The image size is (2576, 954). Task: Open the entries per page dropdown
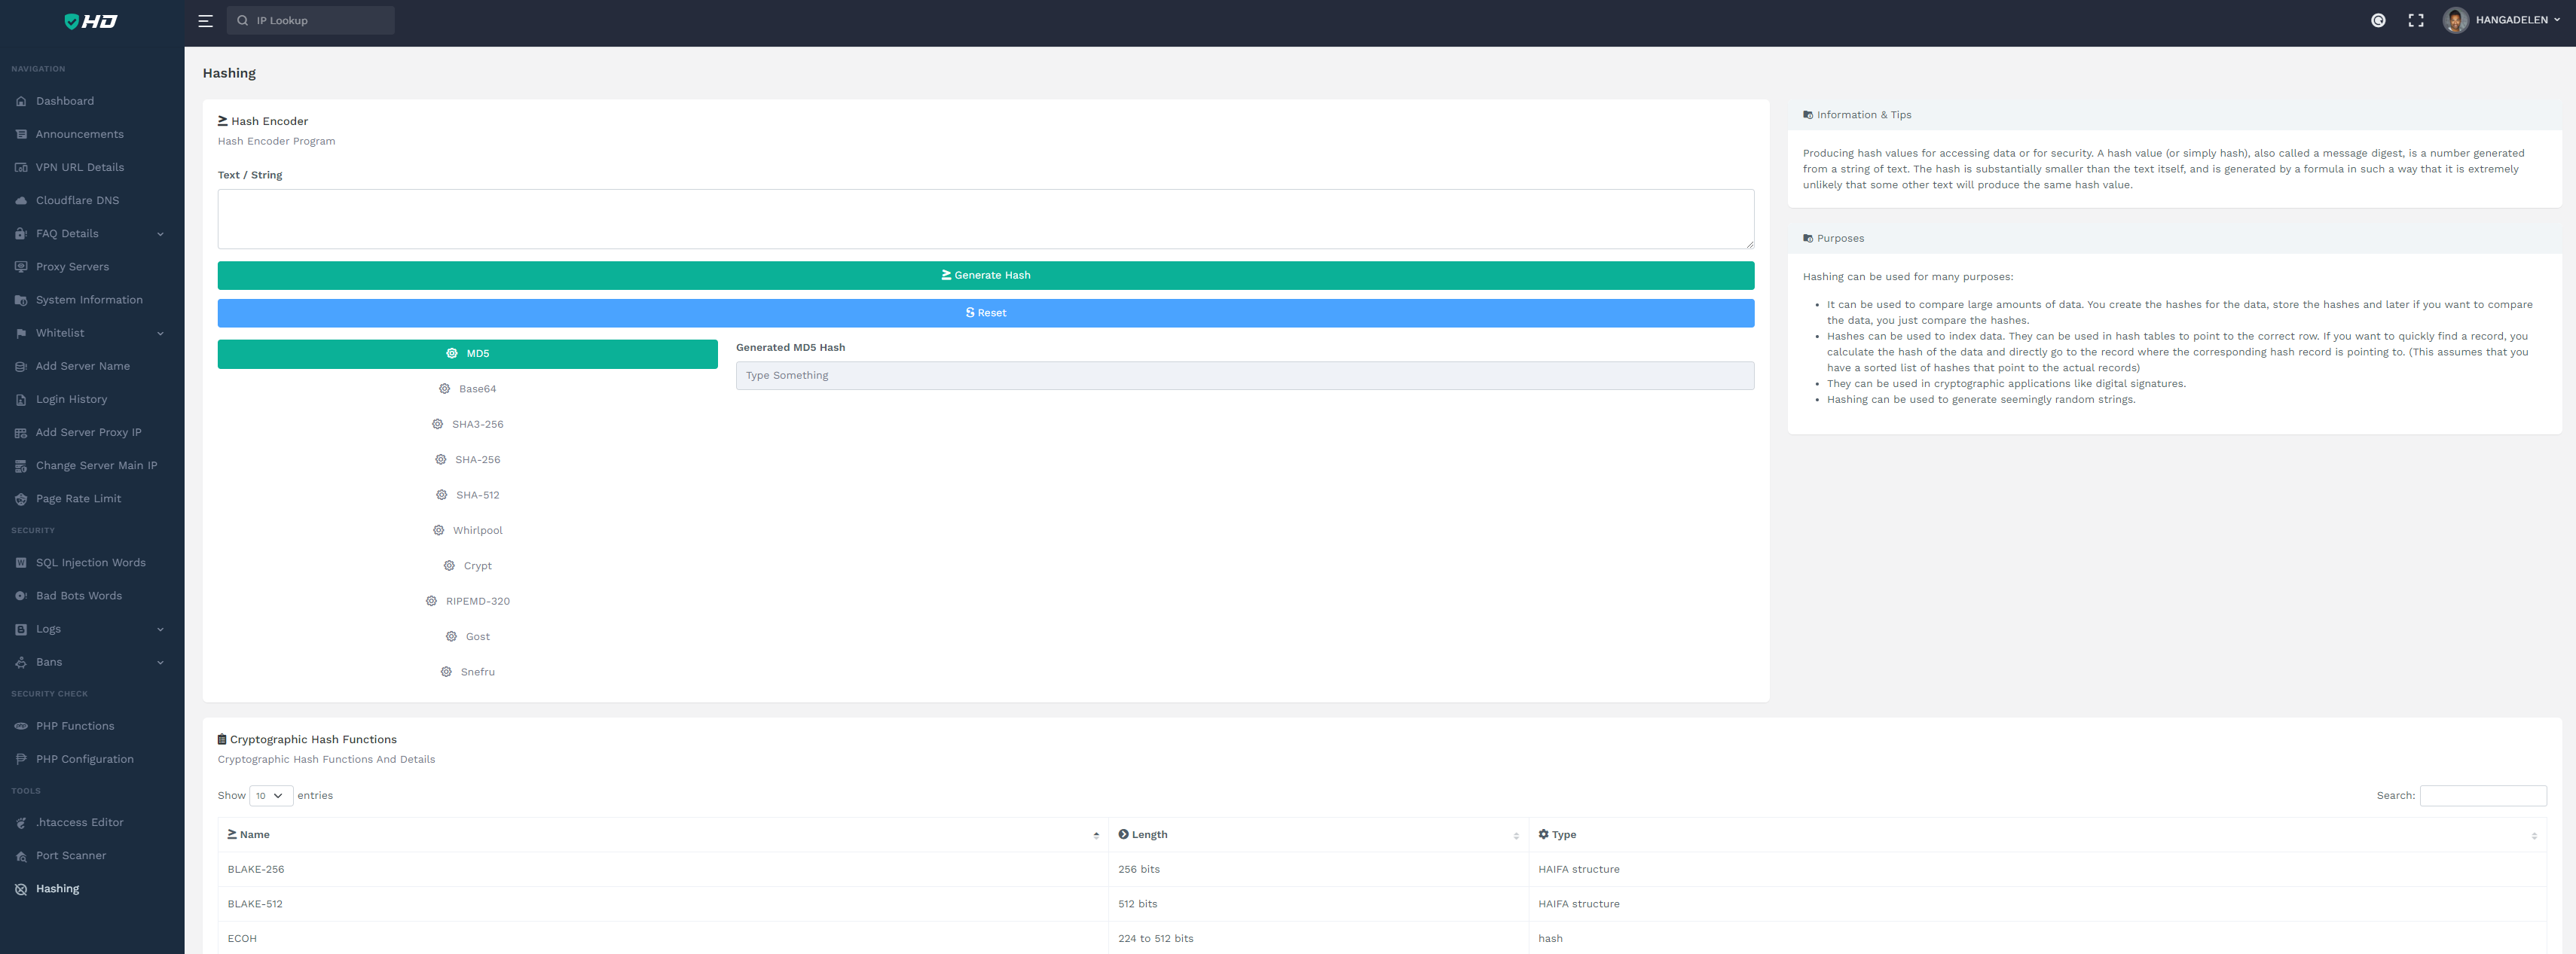[x=270, y=795]
